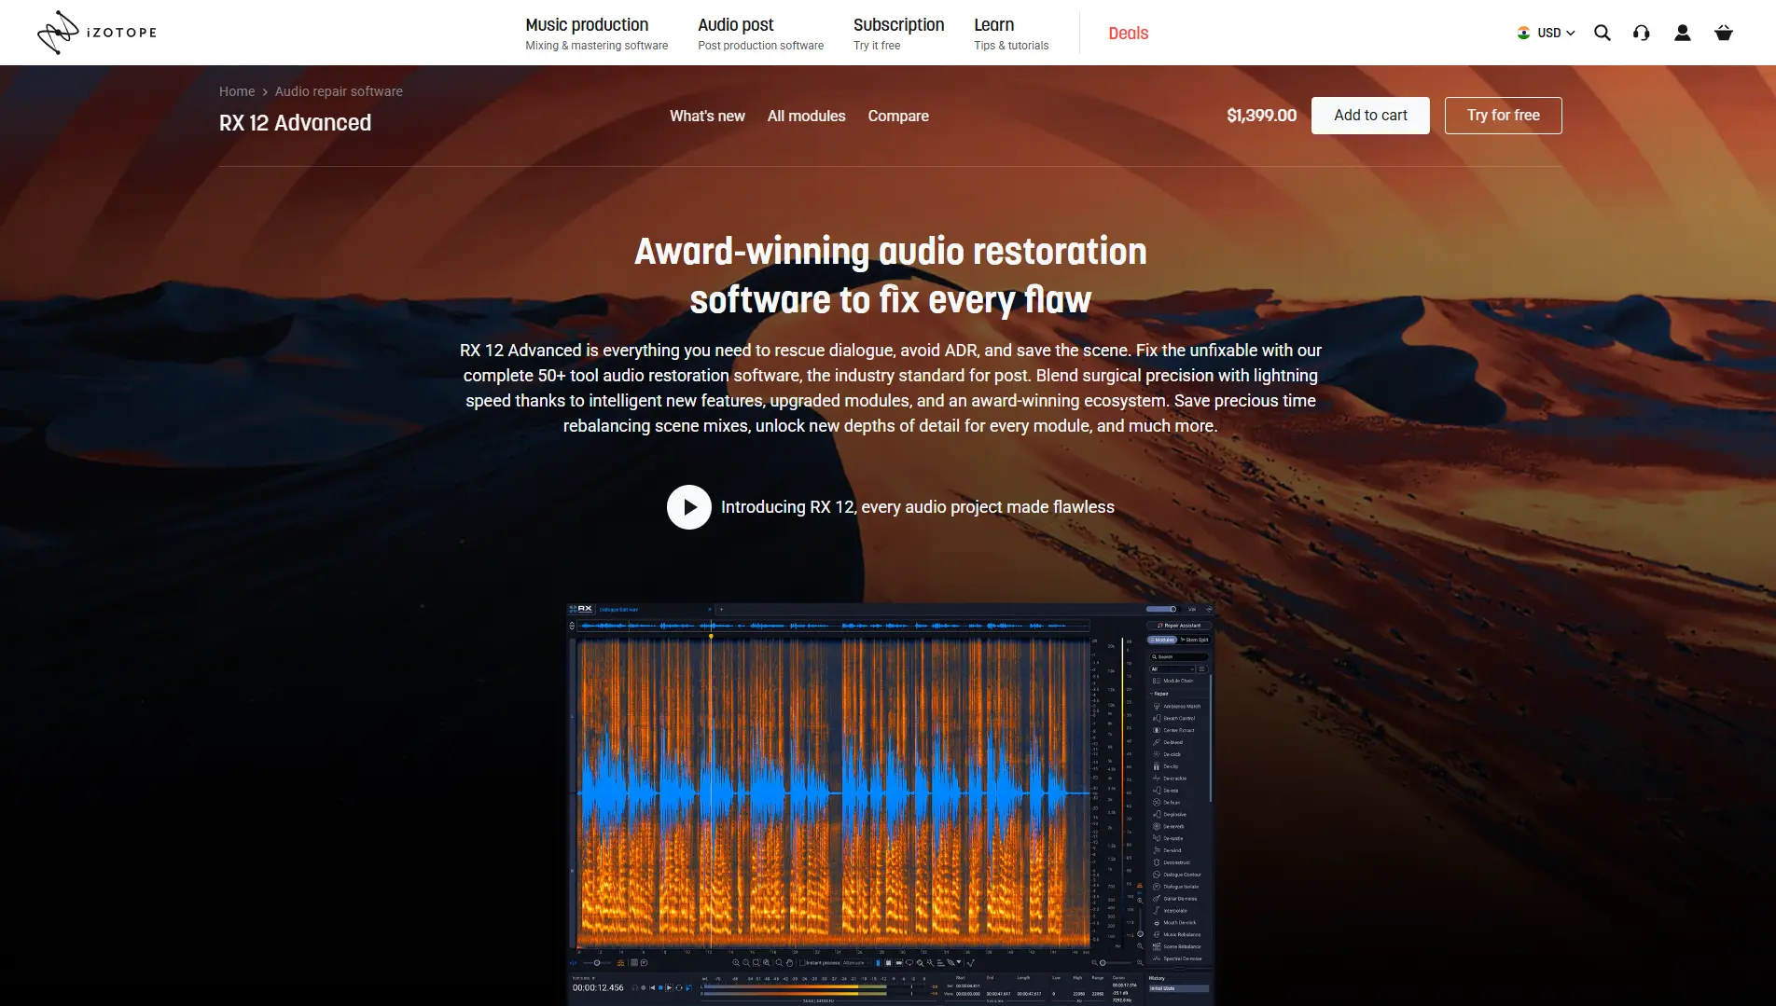Open the RX 12 spectrogram screenshot
This screenshot has width=1776, height=1006.
coord(891,804)
